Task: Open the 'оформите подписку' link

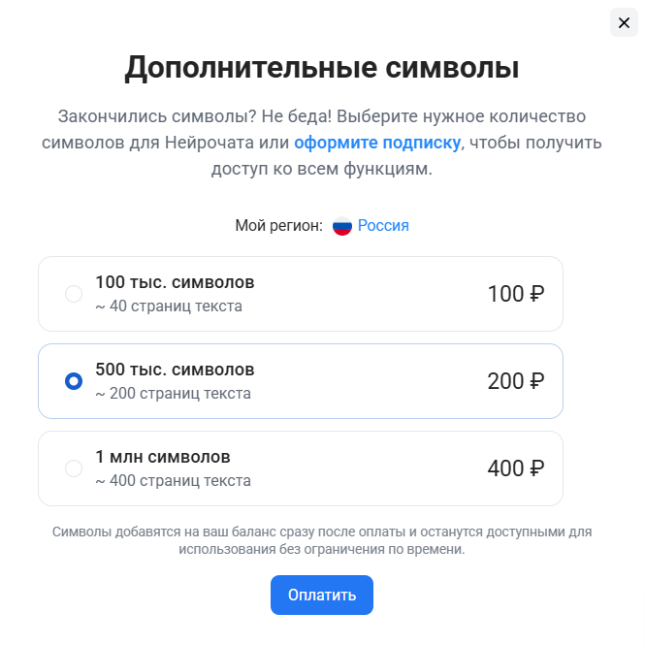Action: click(377, 143)
